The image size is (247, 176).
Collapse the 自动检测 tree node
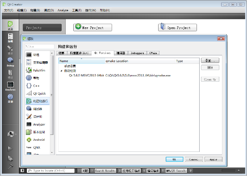pyautogui.click(x=62, y=71)
